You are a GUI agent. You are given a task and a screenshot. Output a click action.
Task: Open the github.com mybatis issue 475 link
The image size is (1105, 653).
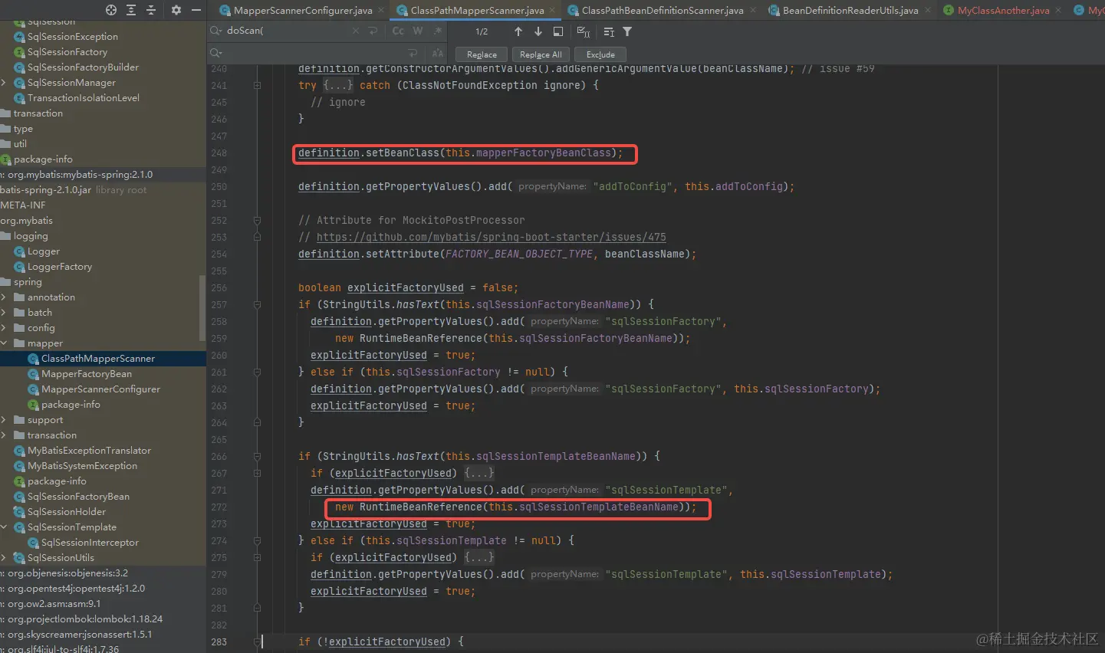492,237
